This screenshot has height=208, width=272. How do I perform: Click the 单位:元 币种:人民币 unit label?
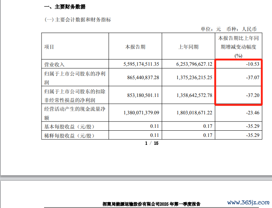point(229,29)
